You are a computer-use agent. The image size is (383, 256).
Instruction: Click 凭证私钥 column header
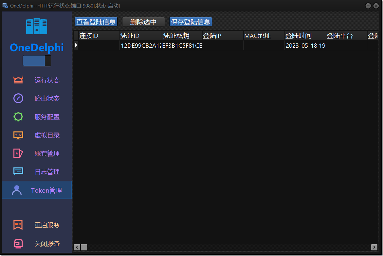[x=181, y=36]
